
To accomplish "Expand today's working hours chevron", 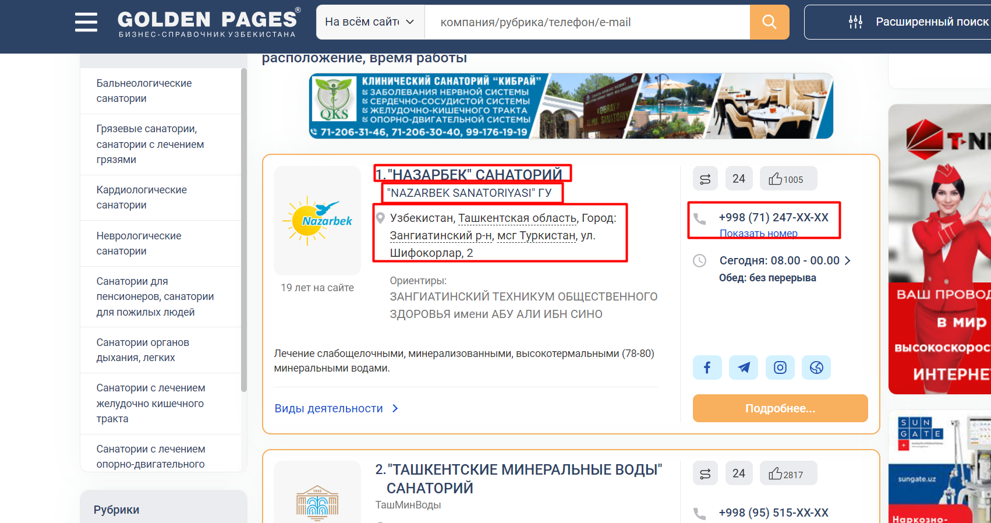I will coord(848,261).
